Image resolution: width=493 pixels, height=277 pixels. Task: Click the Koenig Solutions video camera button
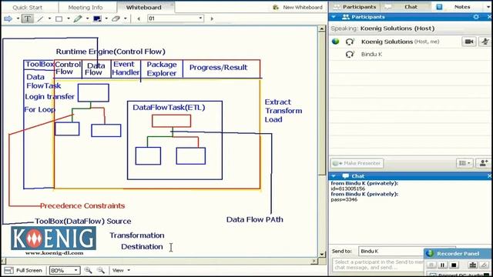pos(469,42)
